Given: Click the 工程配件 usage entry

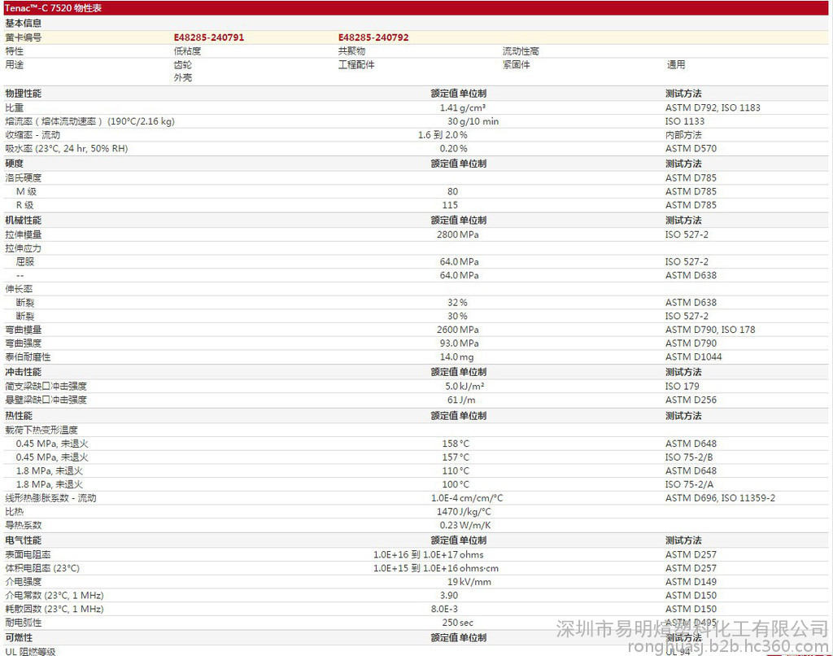Looking at the screenshot, I should (x=355, y=64).
